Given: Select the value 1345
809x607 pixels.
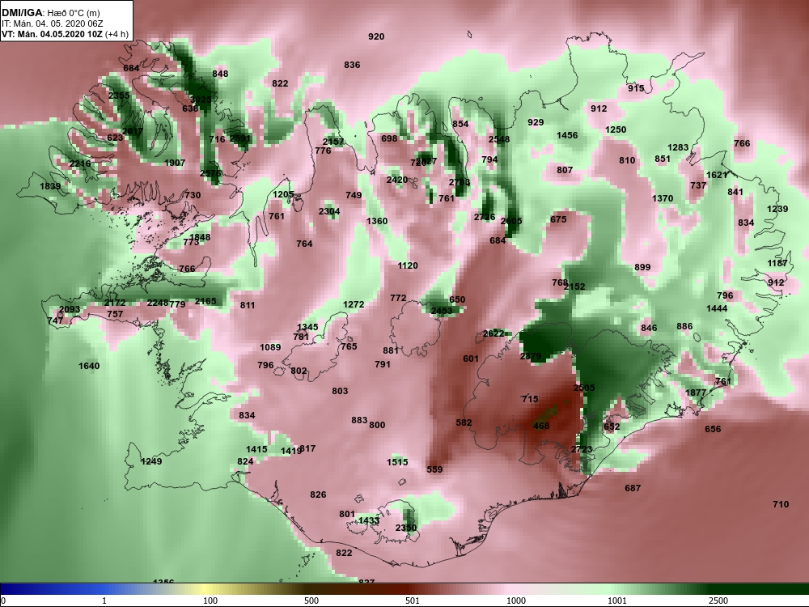Looking at the screenshot, I should point(307,327).
